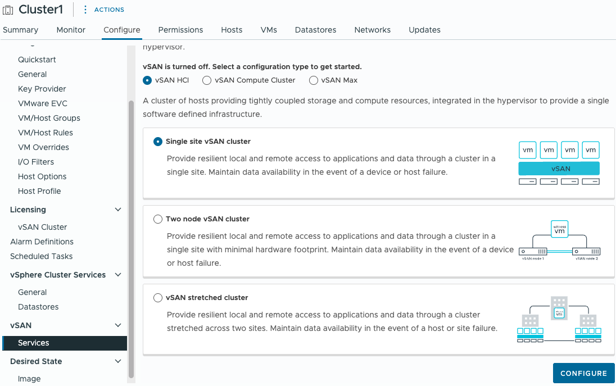Collapse the vSAN section chevron

click(118, 325)
